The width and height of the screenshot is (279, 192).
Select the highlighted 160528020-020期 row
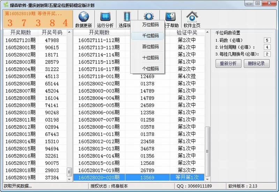tap(139, 178)
